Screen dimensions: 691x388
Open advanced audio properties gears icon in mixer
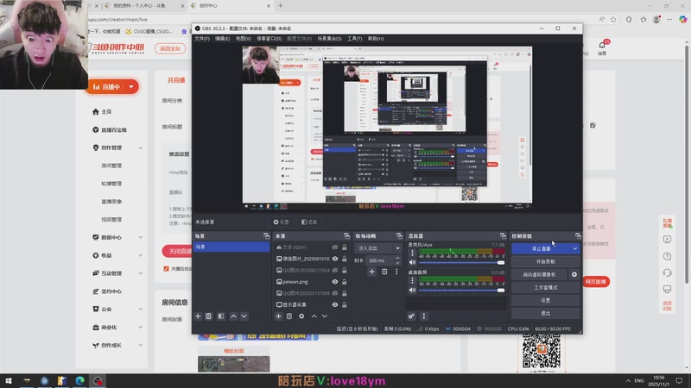click(411, 316)
